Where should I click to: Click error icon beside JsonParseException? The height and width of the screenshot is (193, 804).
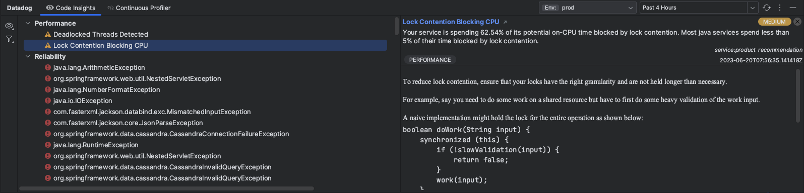pyautogui.click(x=48, y=123)
